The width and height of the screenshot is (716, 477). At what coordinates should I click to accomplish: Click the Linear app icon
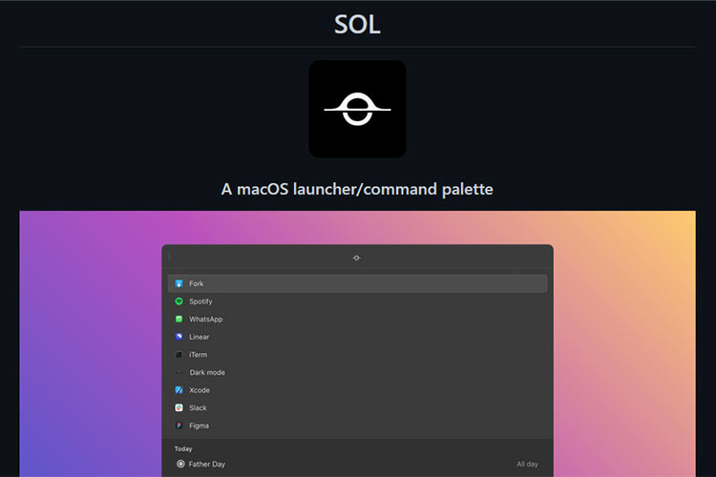[x=179, y=337]
